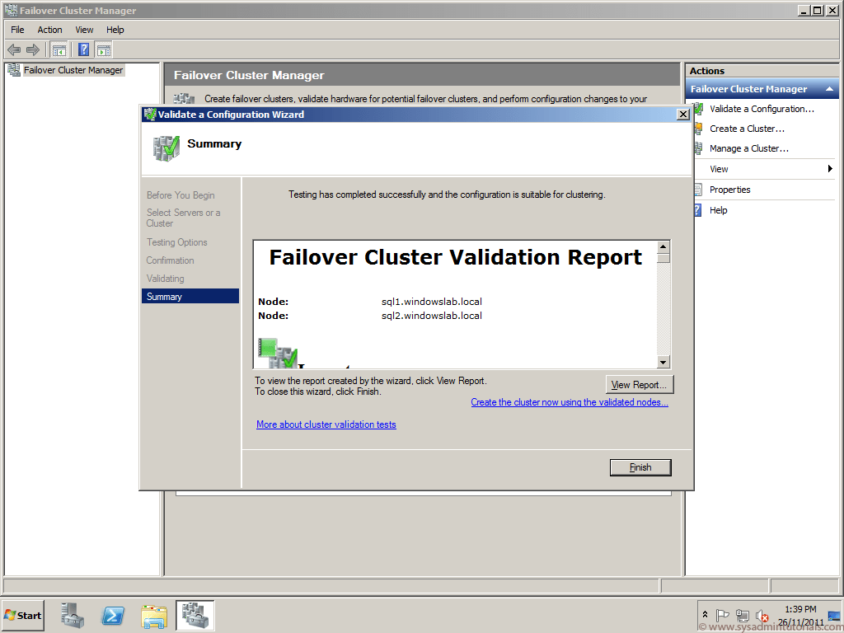Open the Action menu
844x633 pixels.
[x=49, y=29]
